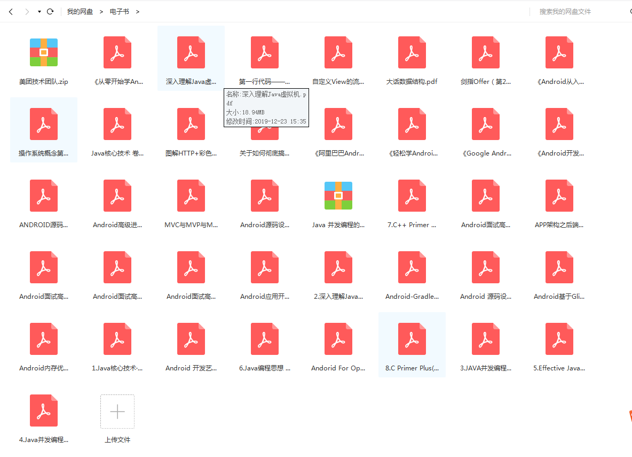Image resolution: width=632 pixels, height=457 pixels.
Task: Open the navigation history dropdown arrow
Action: coord(39,12)
